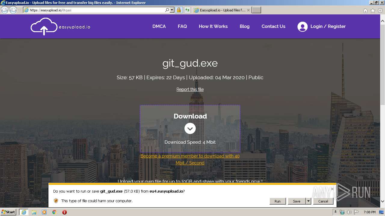Click the premium member upgrade link

click(x=190, y=159)
